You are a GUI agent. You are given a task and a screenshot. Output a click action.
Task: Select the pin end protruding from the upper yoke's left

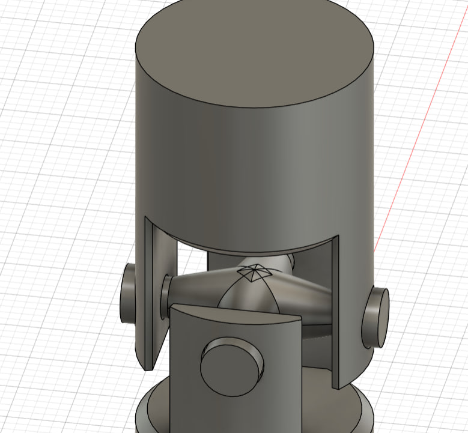point(127,294)
